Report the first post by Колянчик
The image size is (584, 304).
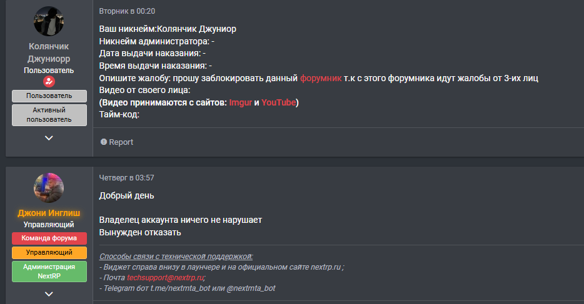point(117,142)
